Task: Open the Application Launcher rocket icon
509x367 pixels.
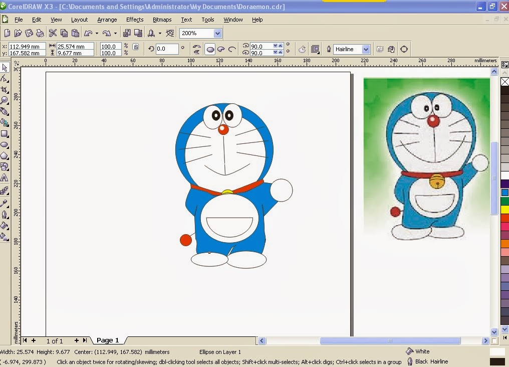Action: (x=151, y=33)
